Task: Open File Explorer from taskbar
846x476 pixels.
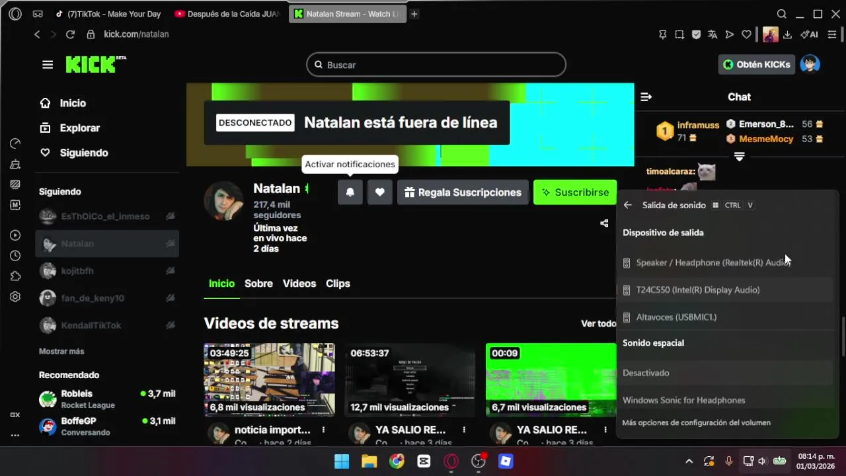Action: (x=369, y=461)
